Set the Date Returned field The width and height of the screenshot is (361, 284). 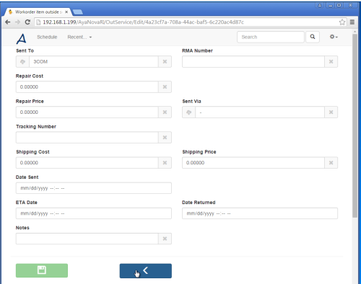260,213
